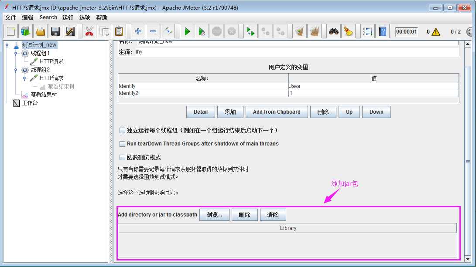Select disabled 察看结果树 under HTTP请求
This screenshot has width=476, height=267.
point(61,86)
